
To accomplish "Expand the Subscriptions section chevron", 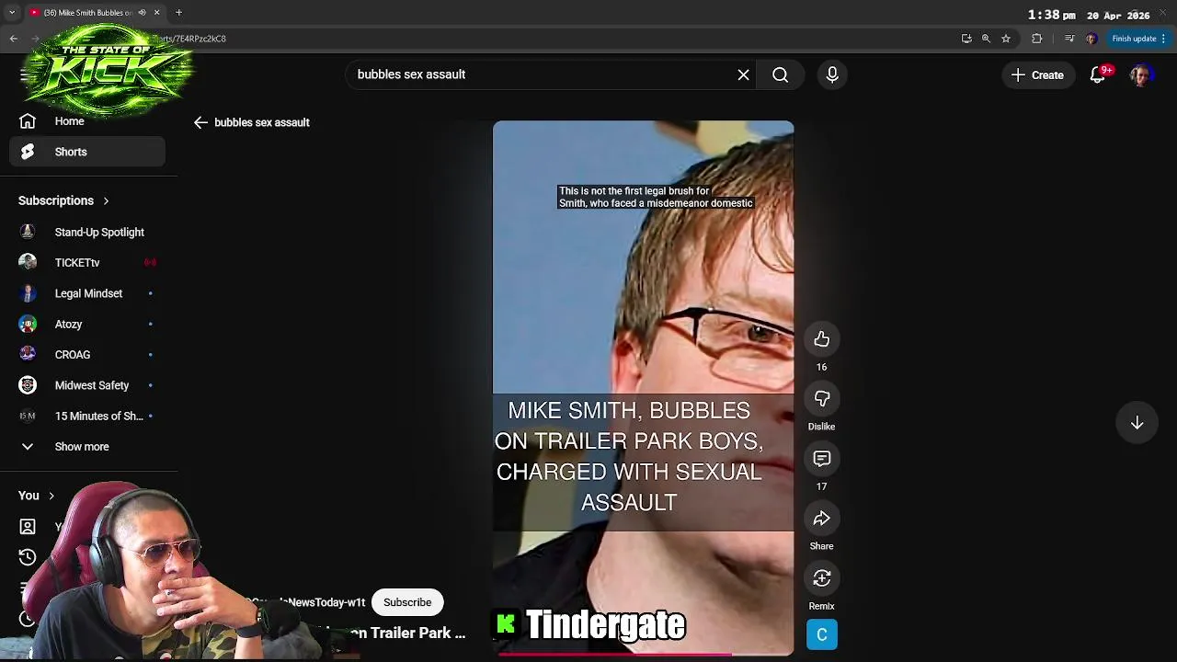I will [x=106, y=200].
